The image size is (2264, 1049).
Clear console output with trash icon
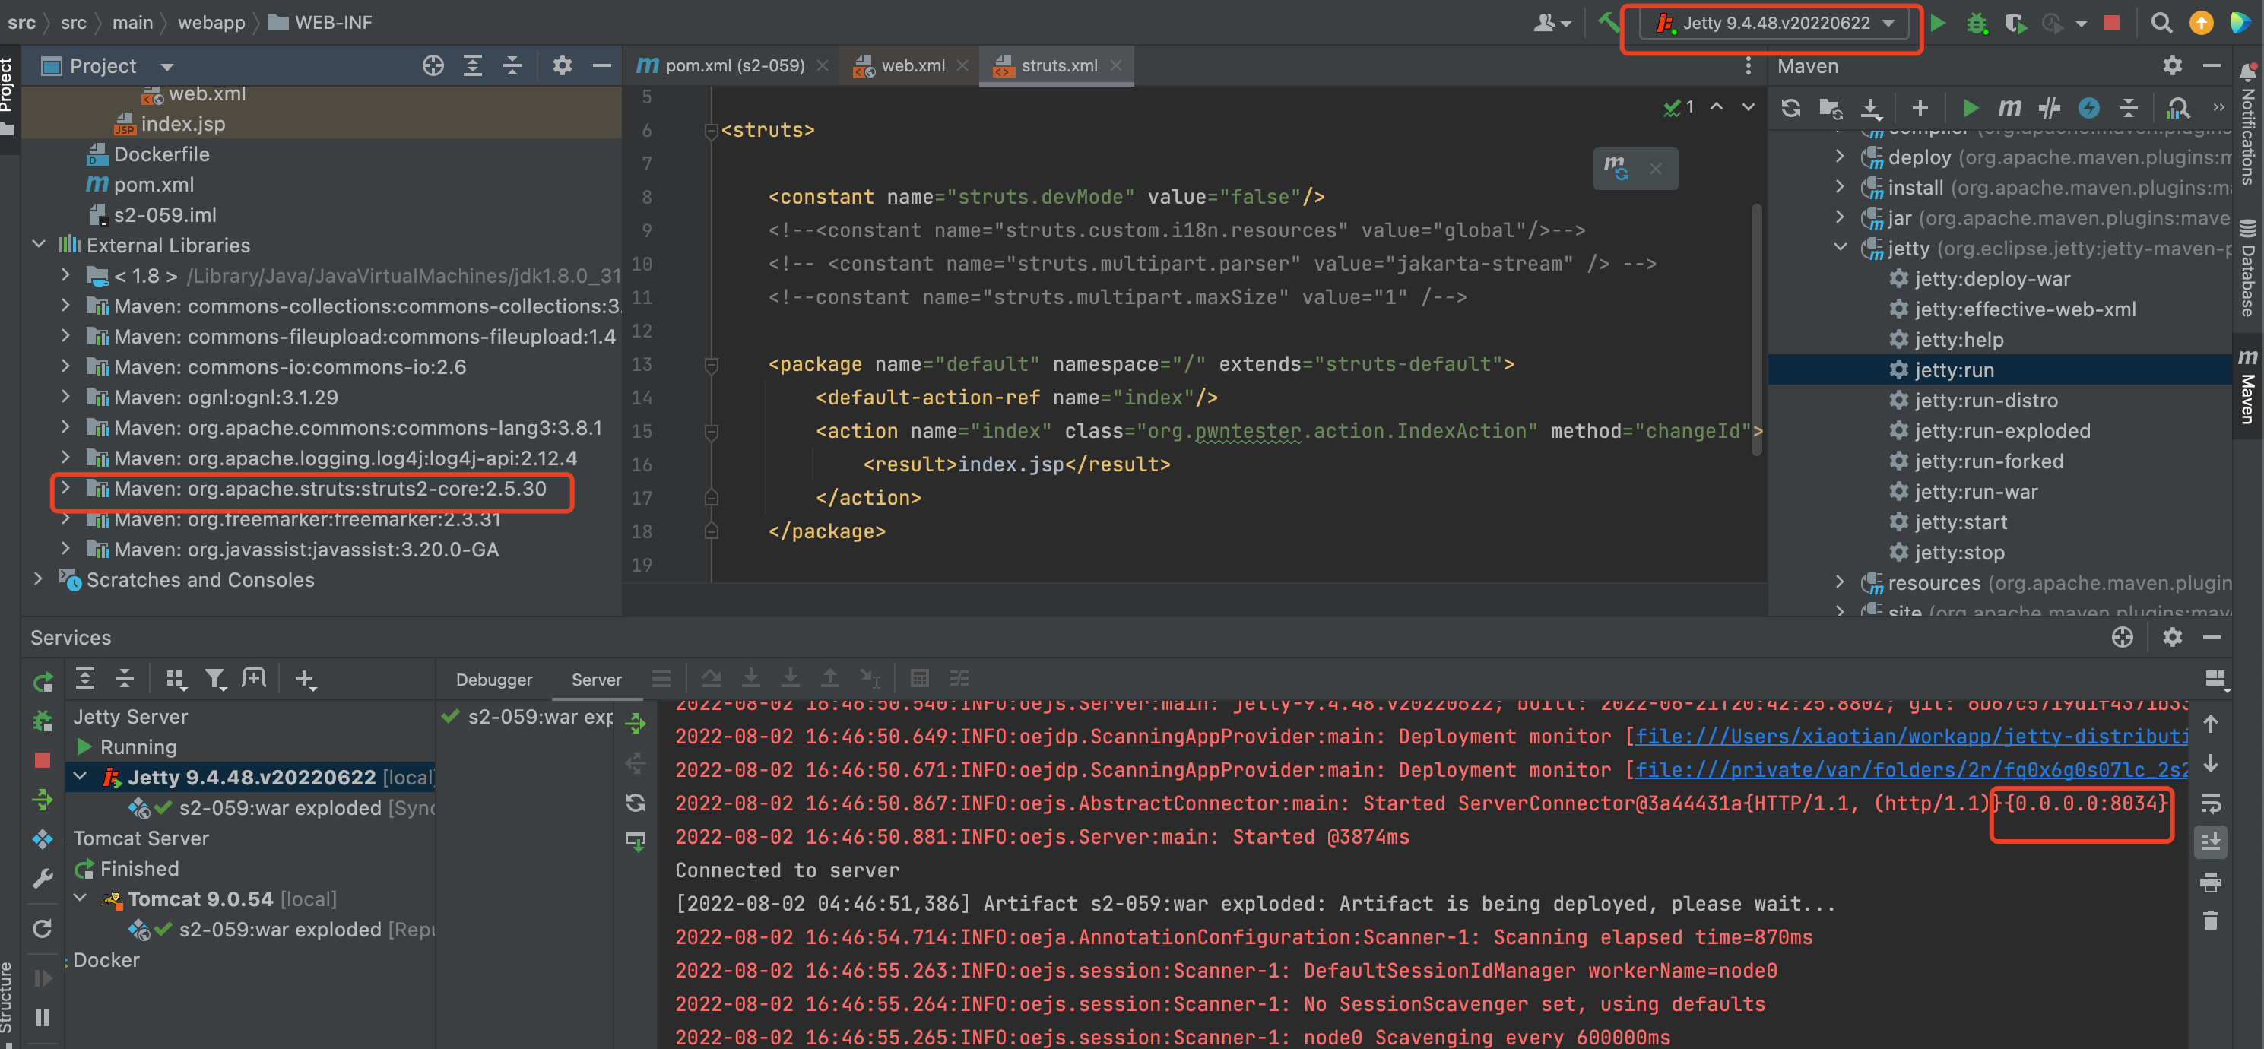point(2210,921)
